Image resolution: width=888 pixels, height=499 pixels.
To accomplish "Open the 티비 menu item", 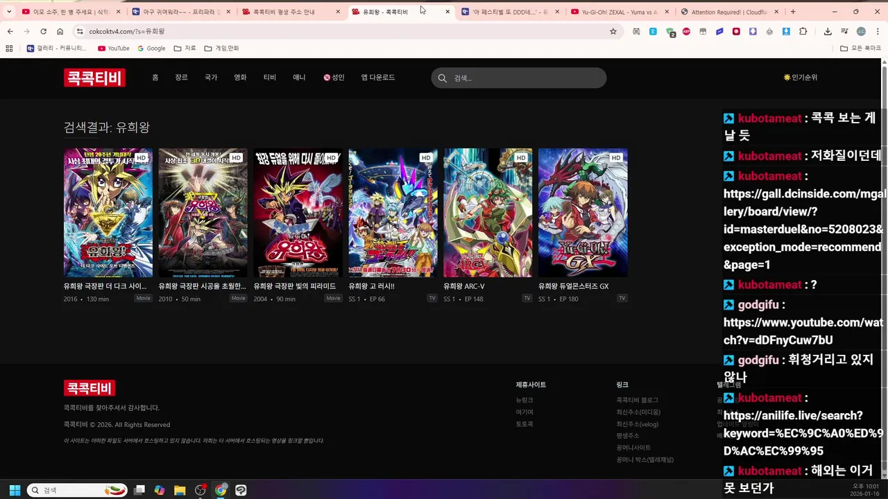I will (x=270, y=78).
